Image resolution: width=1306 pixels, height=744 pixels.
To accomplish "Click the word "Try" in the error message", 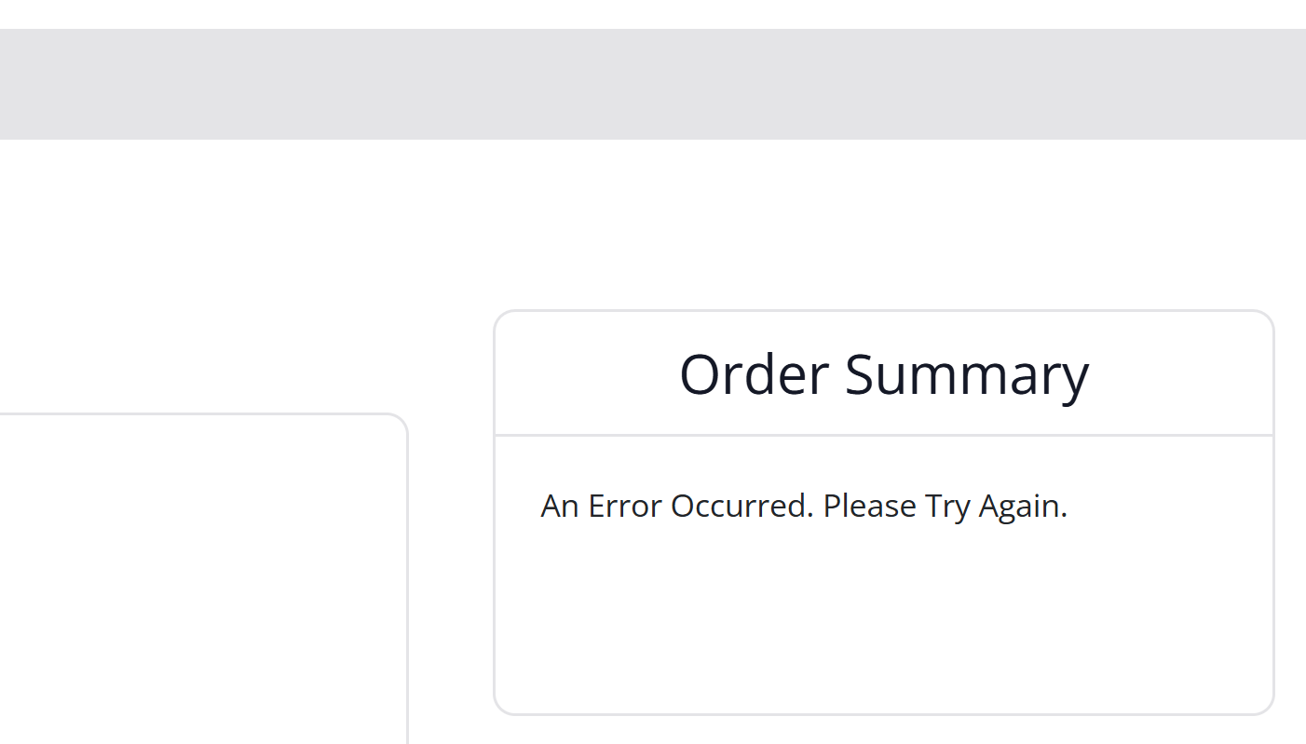I will pyautogui.click(x=947, y=506).
